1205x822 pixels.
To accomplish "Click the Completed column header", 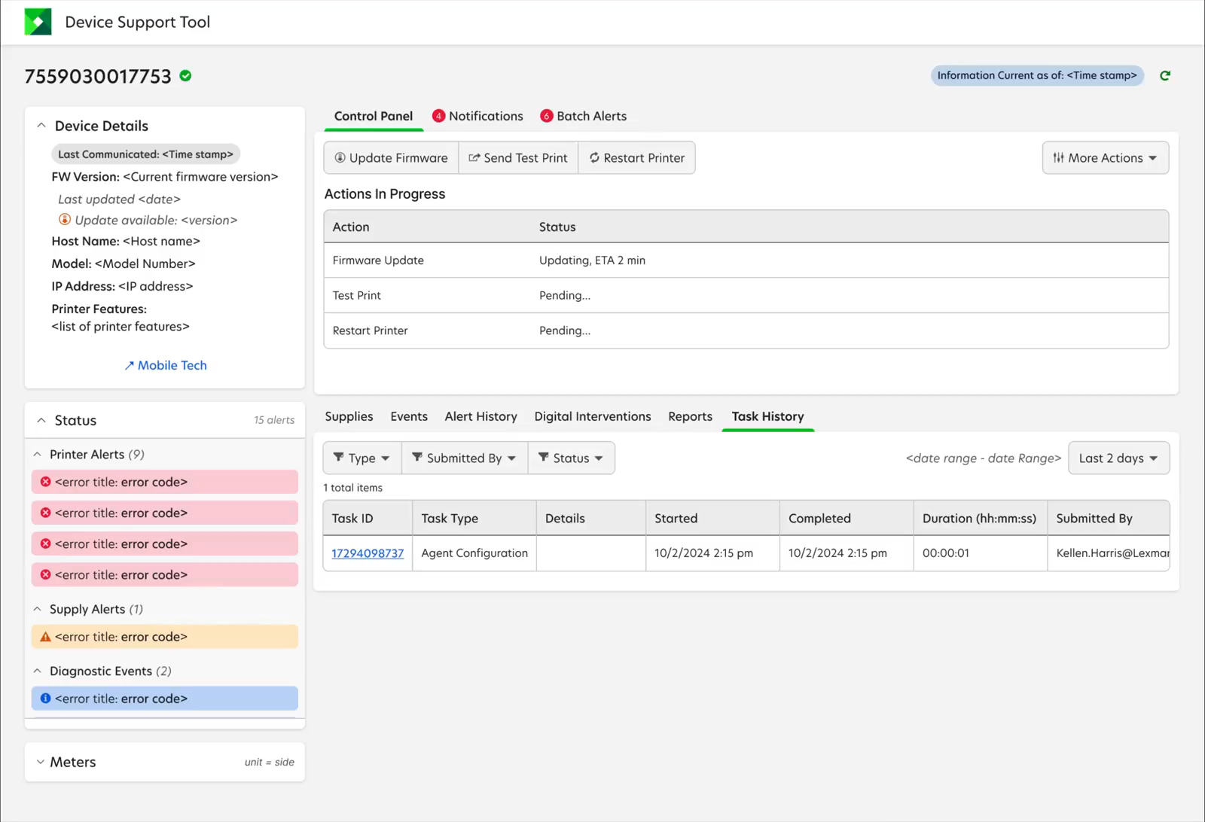I will (847, 518).
